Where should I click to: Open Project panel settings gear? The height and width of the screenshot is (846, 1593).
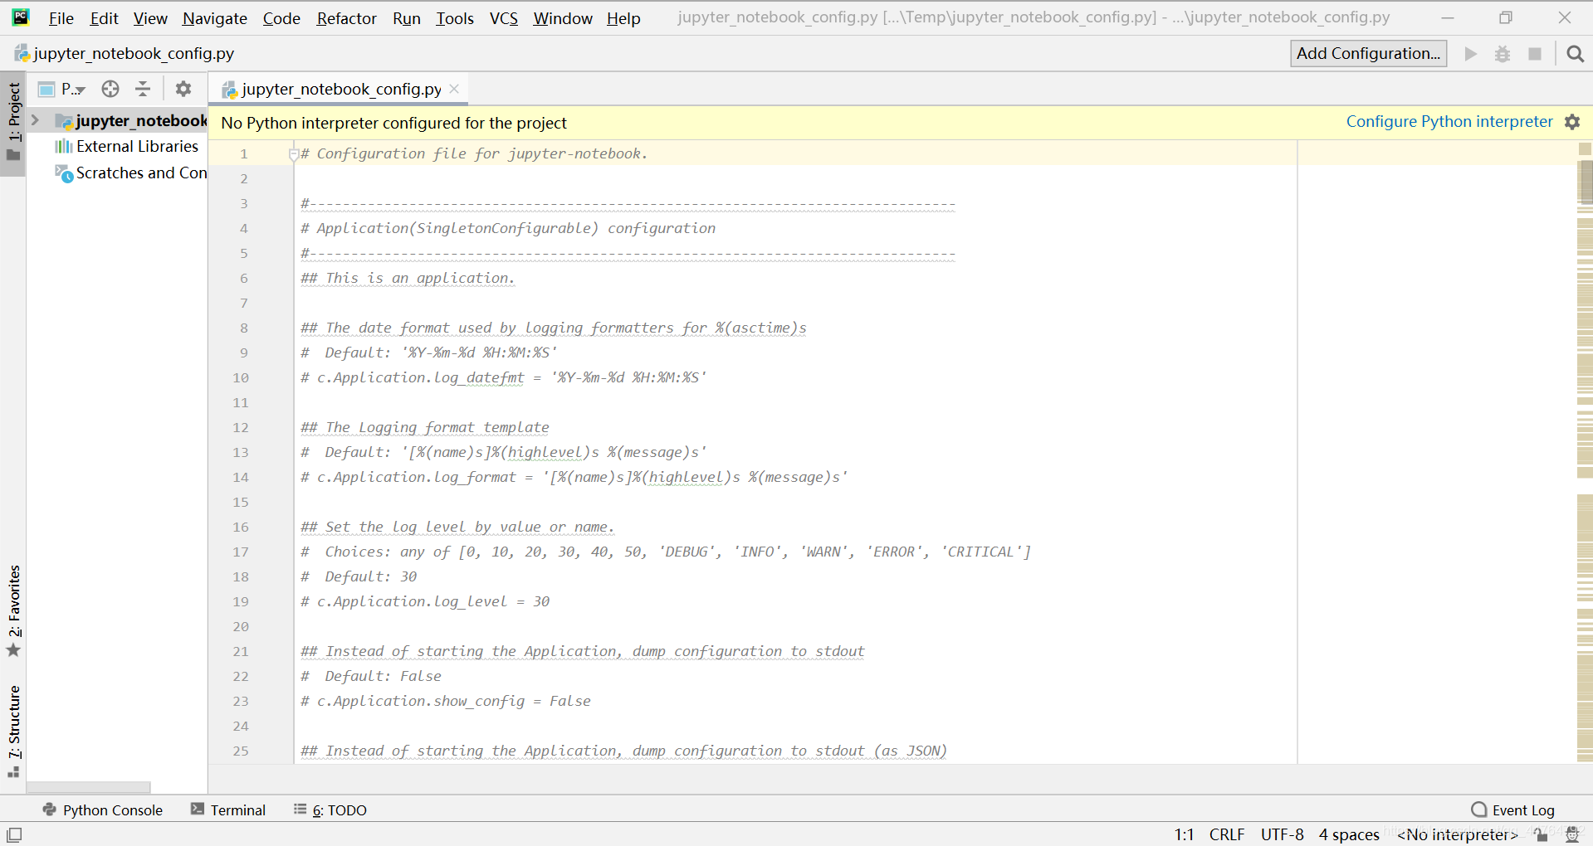pos(183,89)
